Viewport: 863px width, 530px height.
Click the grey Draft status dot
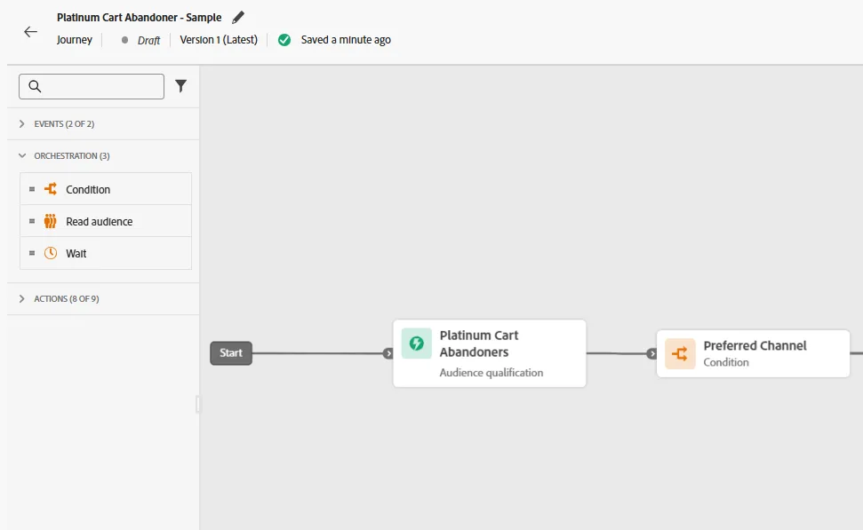[x=125, y=40]
